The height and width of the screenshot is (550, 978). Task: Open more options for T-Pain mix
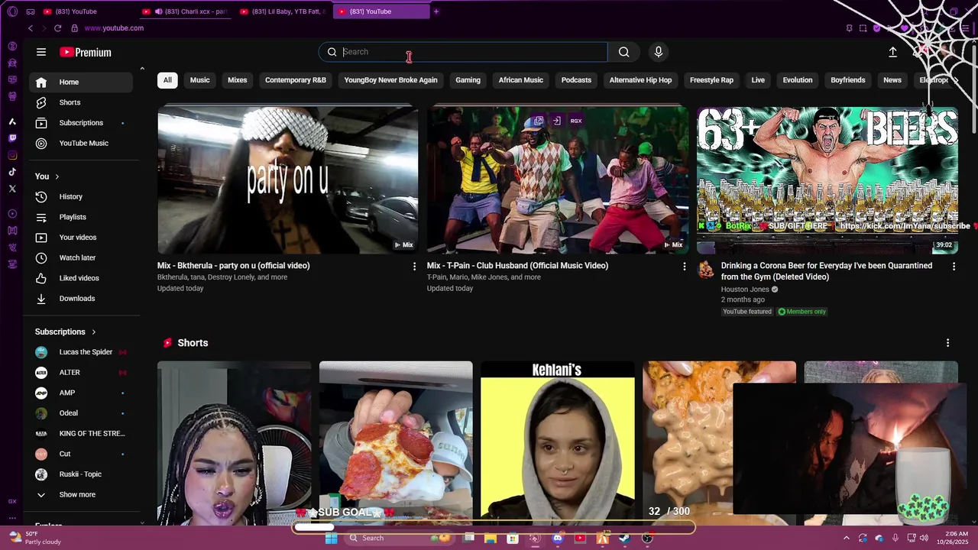pyautogui.click(x=684, y=267)
